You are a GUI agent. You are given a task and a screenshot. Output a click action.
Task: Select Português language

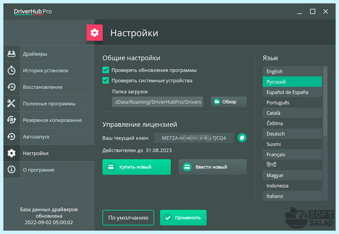coord(292,103)
